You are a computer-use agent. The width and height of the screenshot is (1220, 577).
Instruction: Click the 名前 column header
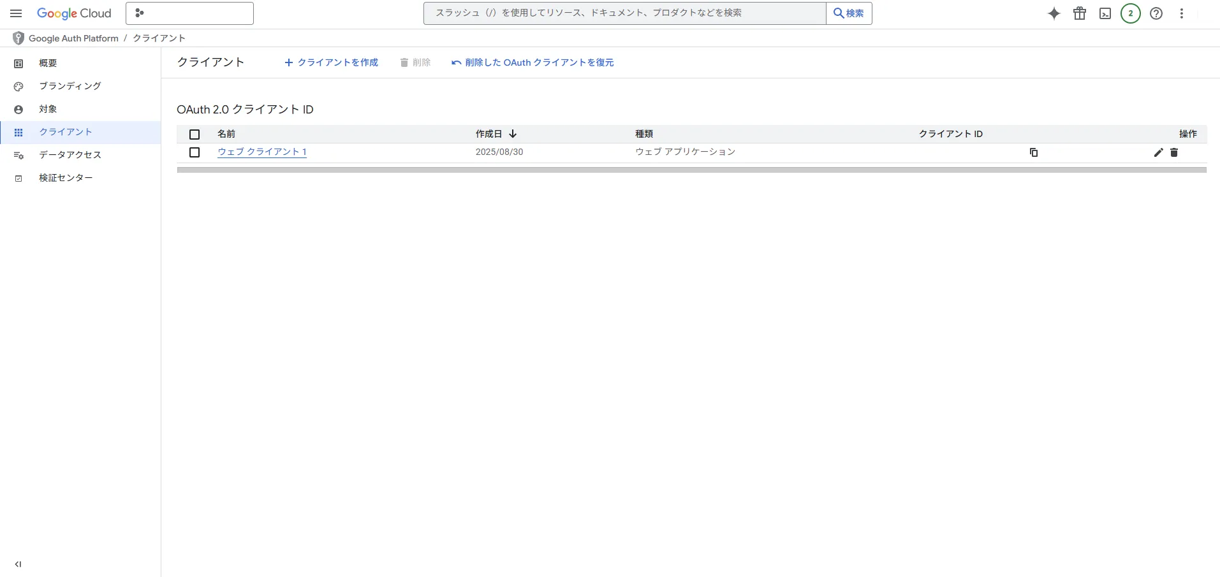point(226,134)
